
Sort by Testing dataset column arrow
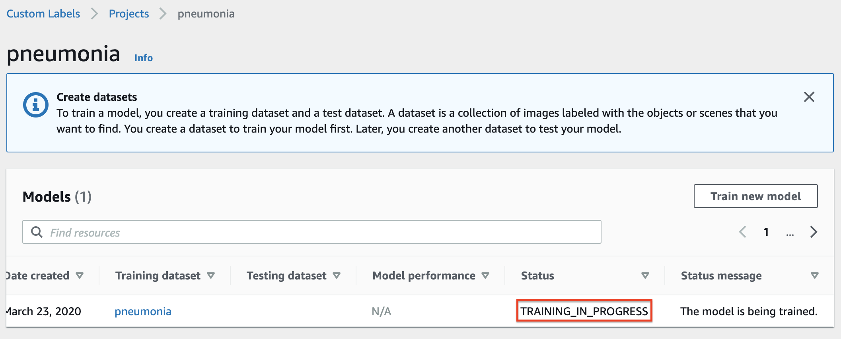(x=337, y=275)
